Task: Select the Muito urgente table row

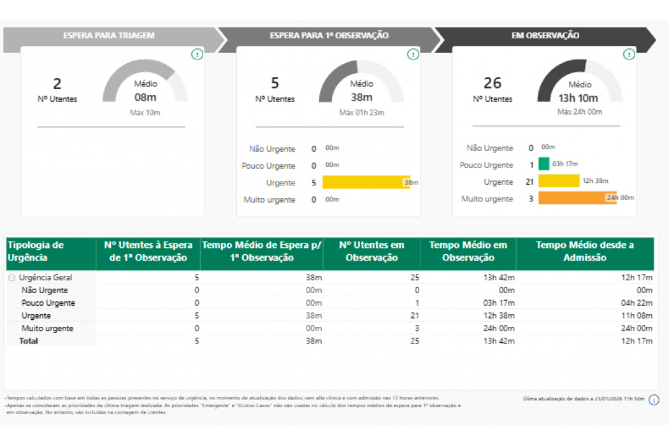Action: click(x=47, y=329)
